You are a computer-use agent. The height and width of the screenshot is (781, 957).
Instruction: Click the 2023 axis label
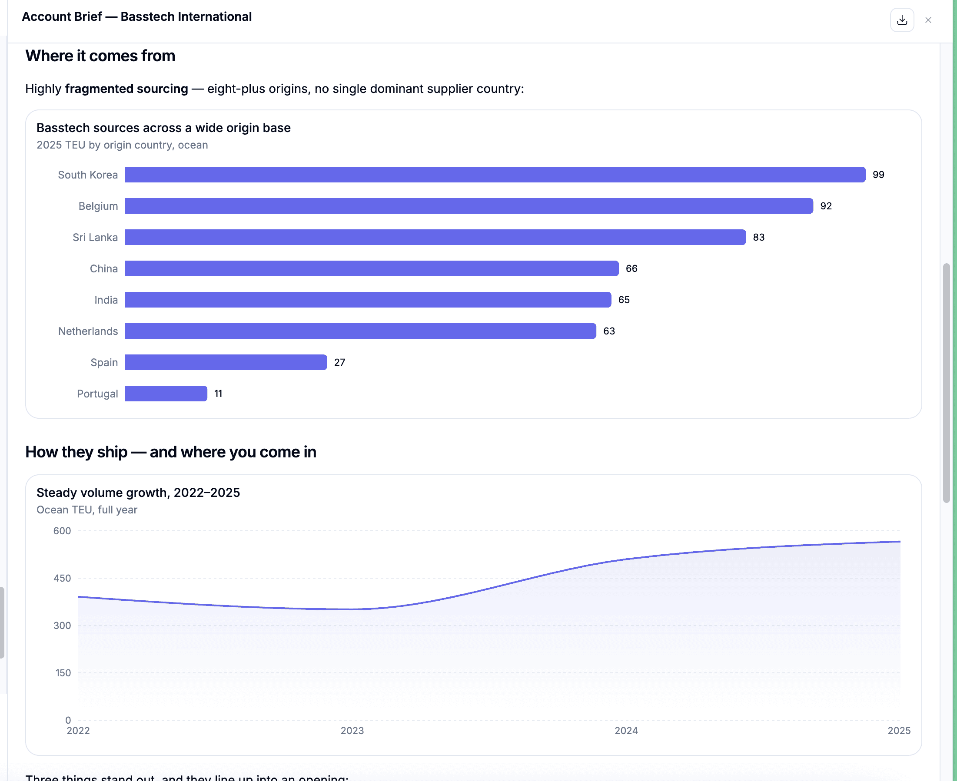[x=352, y=731]
